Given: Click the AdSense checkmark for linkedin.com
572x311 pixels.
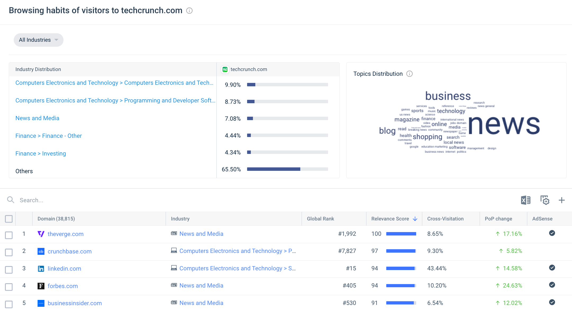Looking at the screenshot, I should point(552,267).
